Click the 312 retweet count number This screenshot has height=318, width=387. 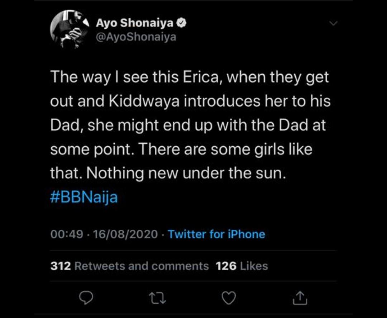point(61,266)
